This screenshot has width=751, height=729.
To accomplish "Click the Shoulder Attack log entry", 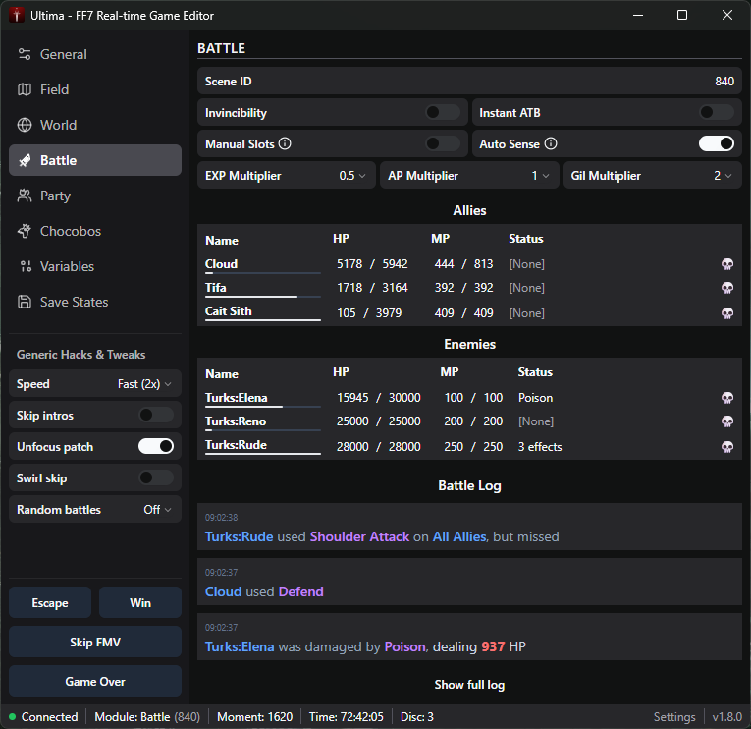I will (469, 527).
